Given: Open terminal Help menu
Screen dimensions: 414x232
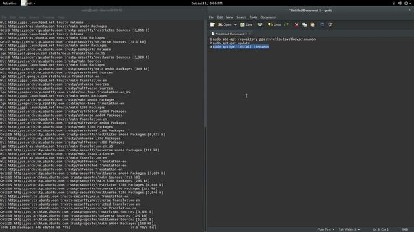Looking at the screenshot, I should [61, 17].
